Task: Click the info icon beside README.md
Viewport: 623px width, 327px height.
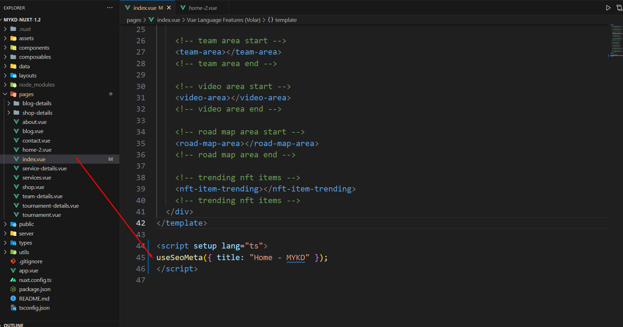Action: click(13, 298)
